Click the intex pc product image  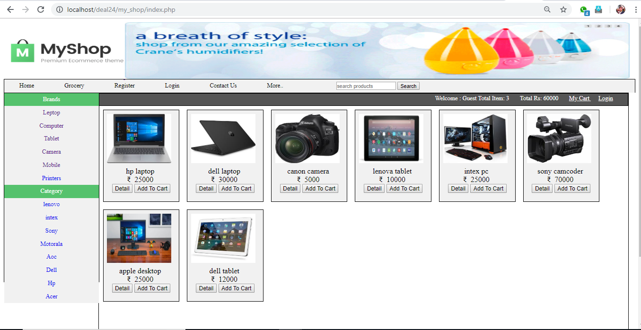coord(475,139)
